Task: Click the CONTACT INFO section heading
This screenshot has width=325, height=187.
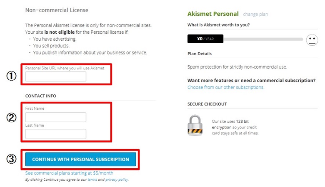Action: [41, 96]
